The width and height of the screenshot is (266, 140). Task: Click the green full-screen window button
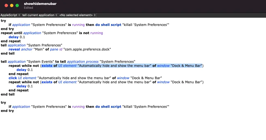point(17,5)
